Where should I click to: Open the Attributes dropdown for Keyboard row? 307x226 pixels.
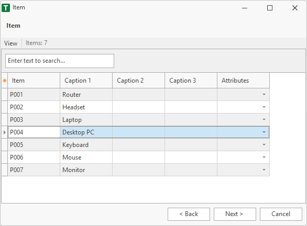264,145
